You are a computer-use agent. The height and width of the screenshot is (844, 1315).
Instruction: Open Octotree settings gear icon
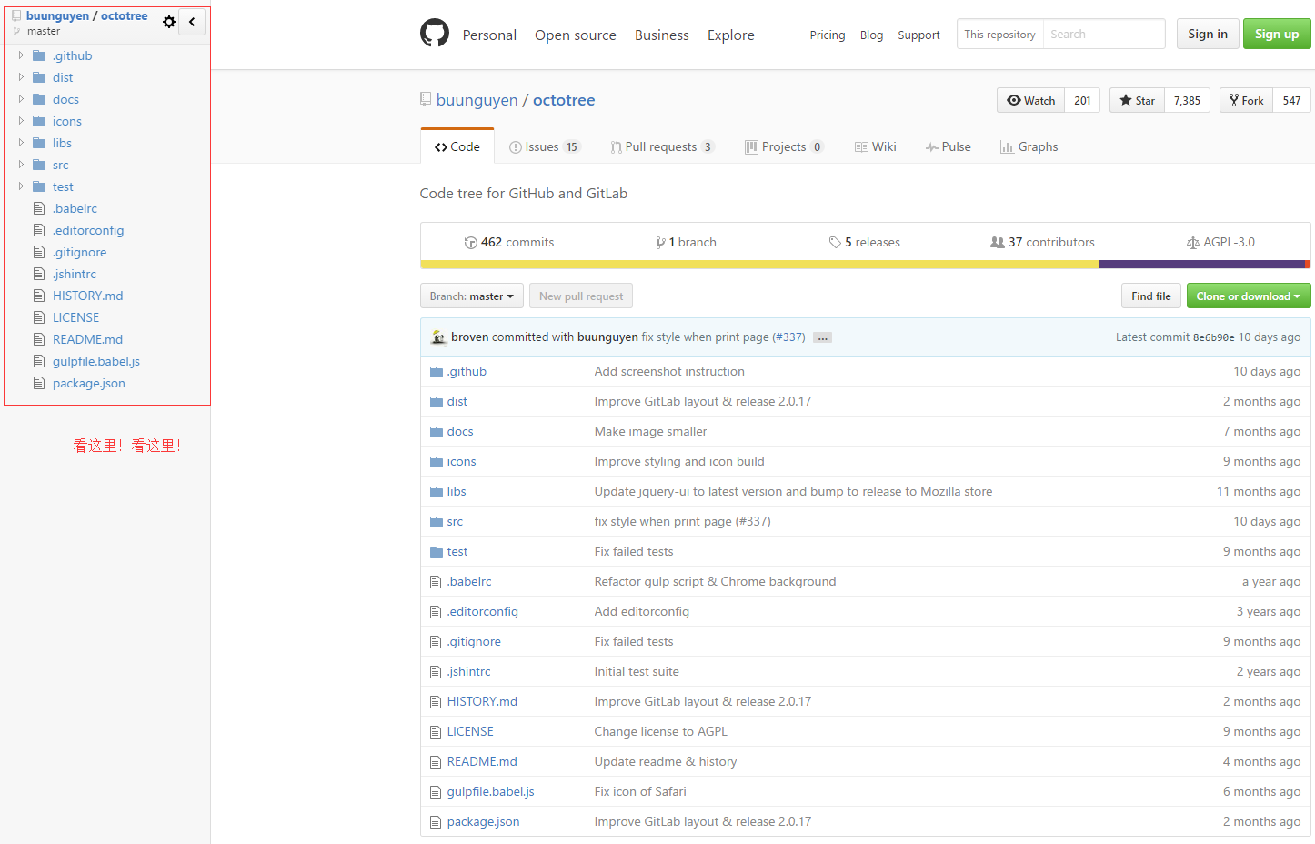coord(169,22)
